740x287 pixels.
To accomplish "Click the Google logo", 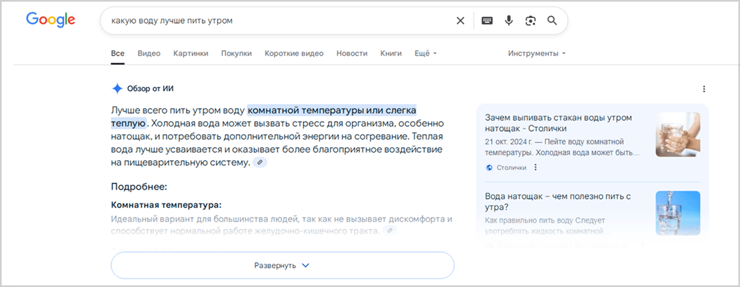I will click(51, 20).
